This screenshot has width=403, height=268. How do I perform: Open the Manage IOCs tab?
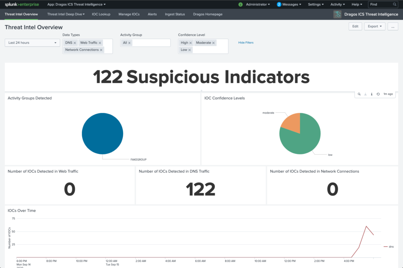pos(129,15)
